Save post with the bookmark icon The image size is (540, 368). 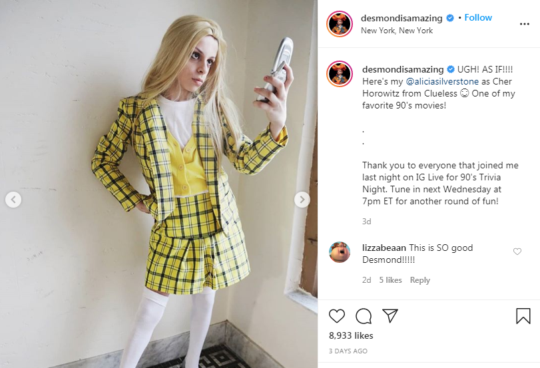pyautogui.click(x=523, y=315)
